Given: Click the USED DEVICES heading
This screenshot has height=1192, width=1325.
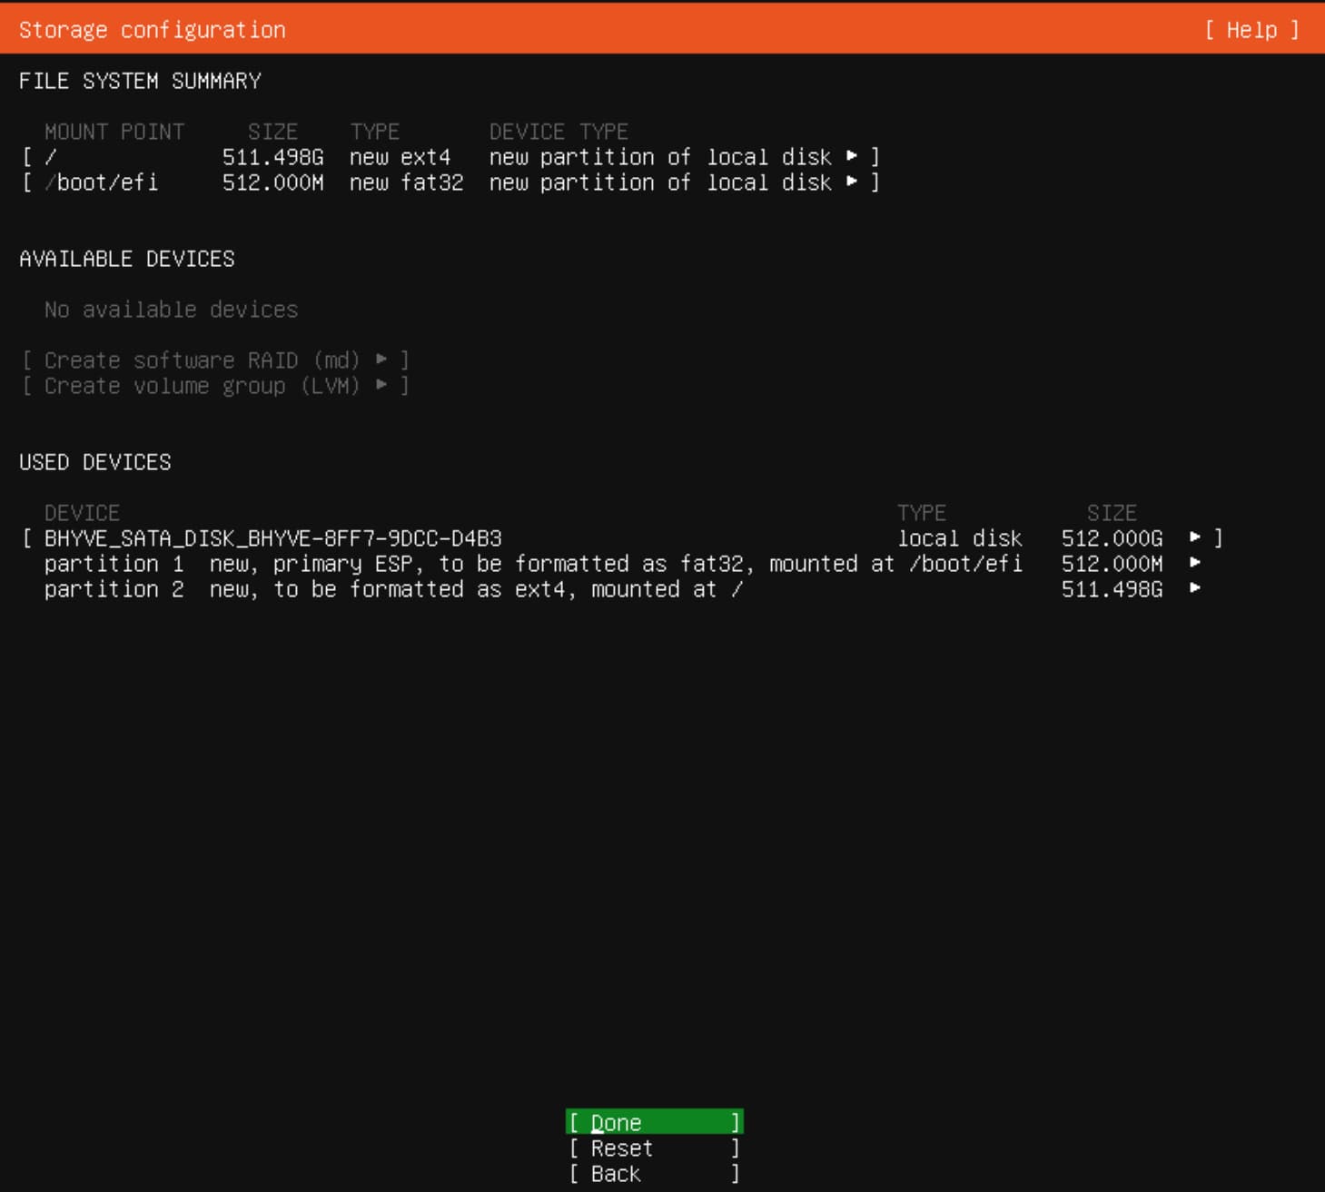Looking at the screenshot, I should (94, 462).
